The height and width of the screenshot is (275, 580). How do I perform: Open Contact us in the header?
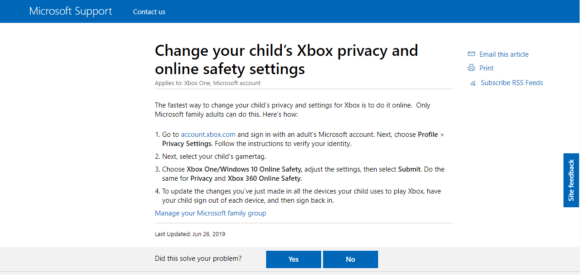(x=149, y=12)
